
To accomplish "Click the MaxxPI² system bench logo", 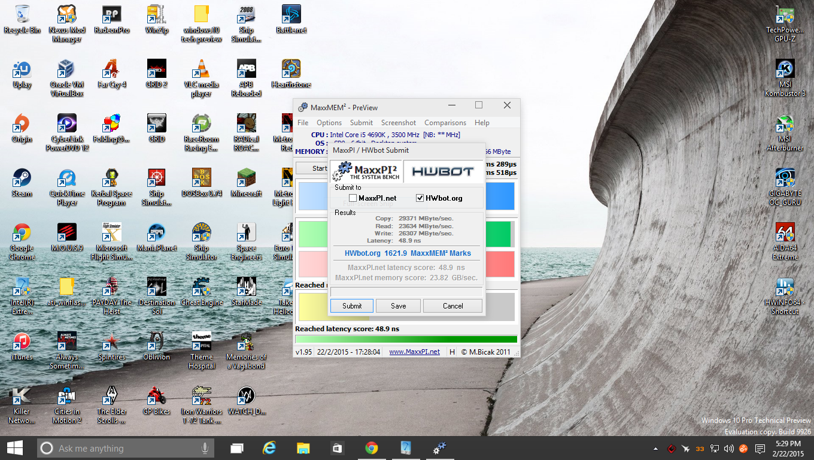I will pyautogui.click(x=366, y=171).
